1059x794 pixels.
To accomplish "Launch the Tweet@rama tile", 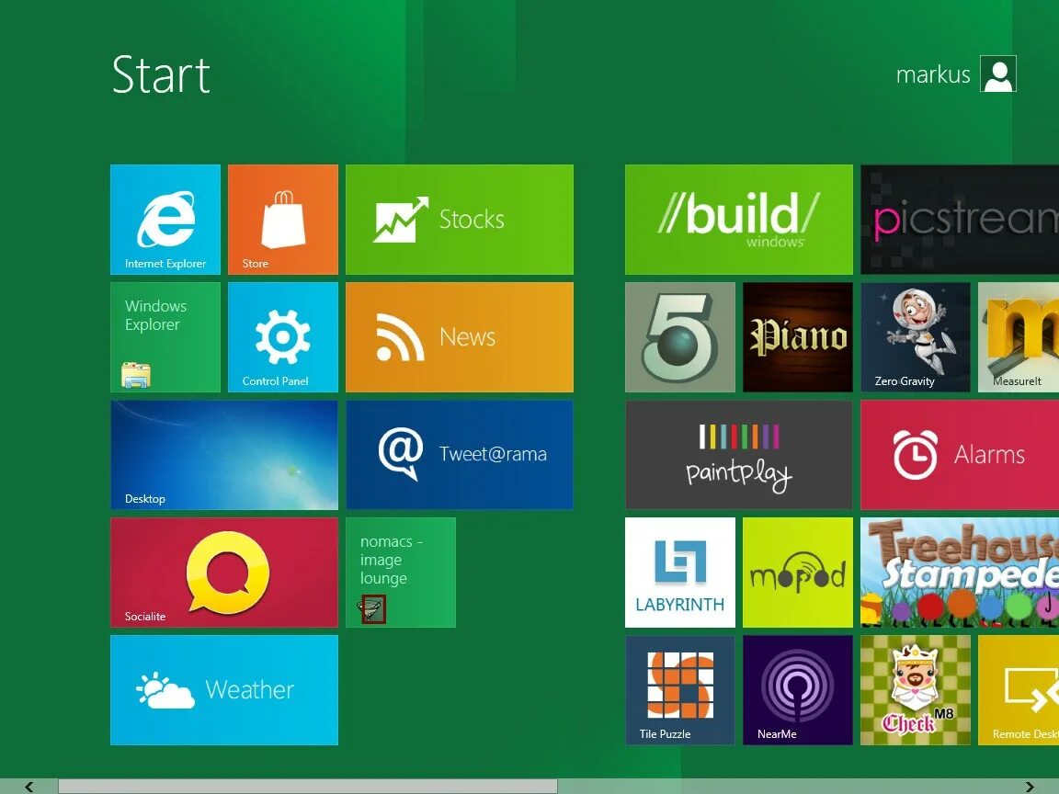I will pyautogui.click(x=460, y=454).
